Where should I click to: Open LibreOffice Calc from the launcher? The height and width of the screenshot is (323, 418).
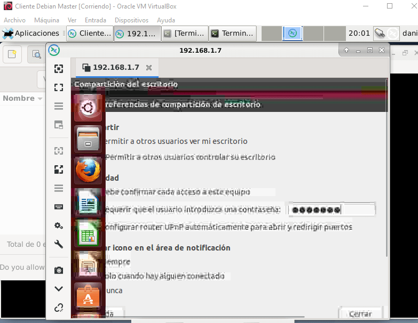click(88, 233)
